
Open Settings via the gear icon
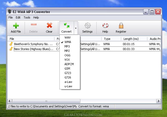(x=87, y=26)
